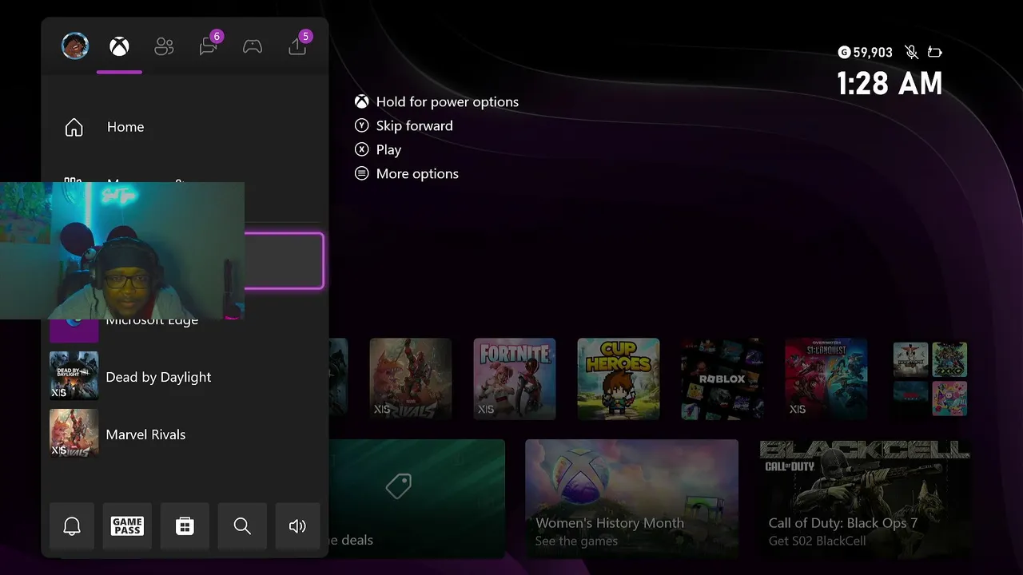1023x575 pixels.
Task: Open Women's History Month promo card
Action: click(631, 498)
